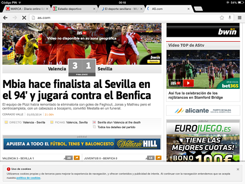Share Valencia 3 - Sevilla 1 arrow icon
The width and height of the screenshot is (245, 184).
click(x=77, y=158)
